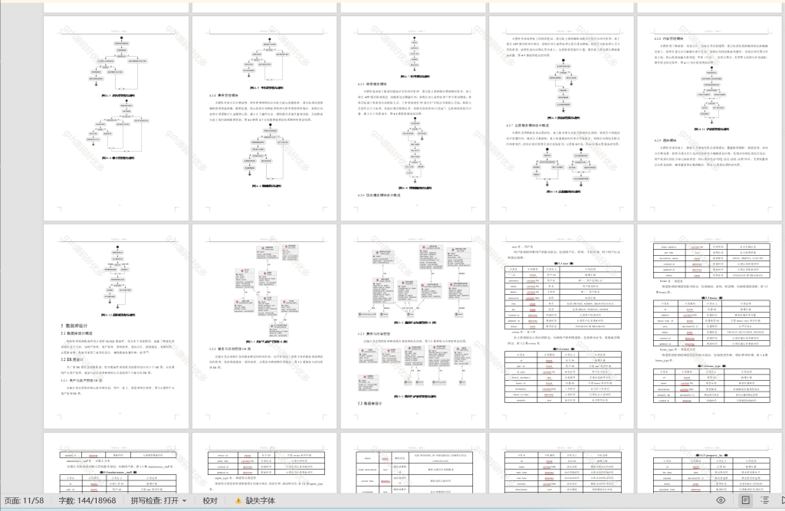Click heading 4.2.8 内容管理模块

[668, 38]
